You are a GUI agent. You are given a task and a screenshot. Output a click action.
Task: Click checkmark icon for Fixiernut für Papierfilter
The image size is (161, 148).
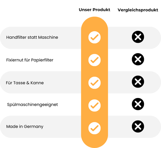point(94,60)
